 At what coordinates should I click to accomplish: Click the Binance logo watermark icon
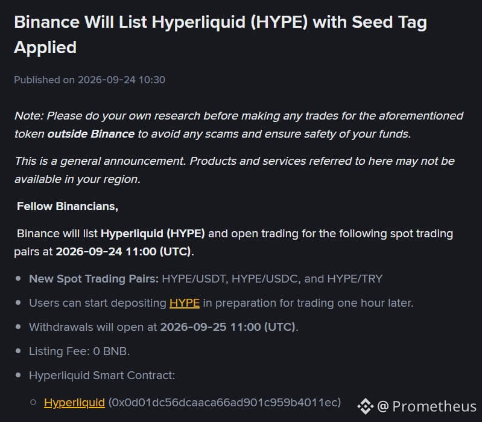pos(366,406)
